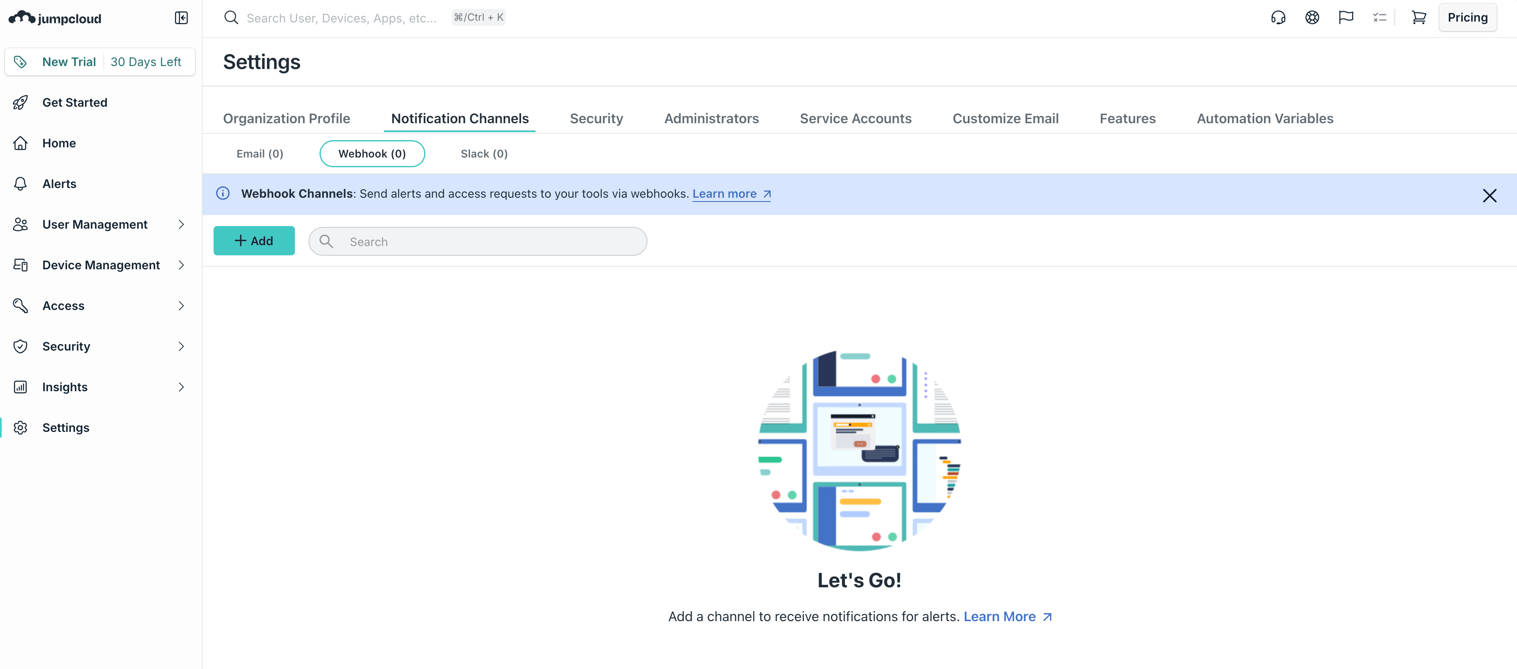This screenshot has height=669, width=1517.
Task: Select Webhook (0) channel filter
Action: point(372,154)
